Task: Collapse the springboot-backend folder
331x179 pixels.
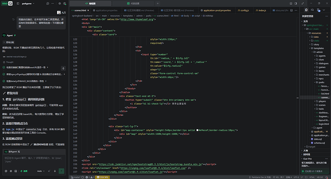Action: click(315, 25)
